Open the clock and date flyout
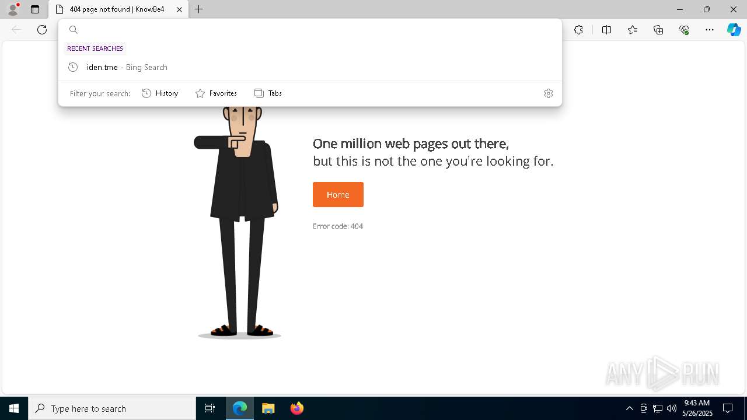747x420 pixels. [697, 408]
